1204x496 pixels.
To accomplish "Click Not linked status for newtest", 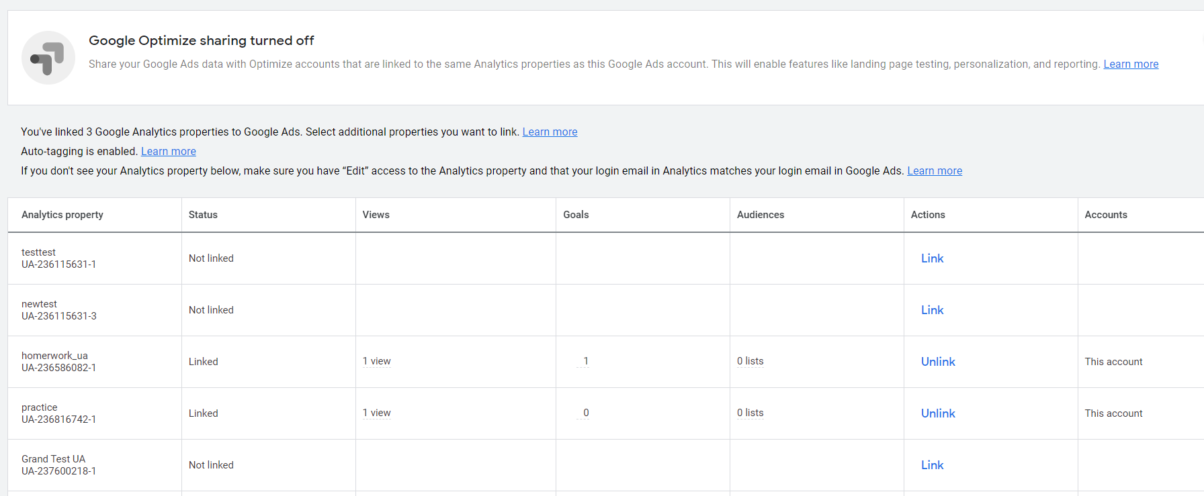I will pos(211,310).
